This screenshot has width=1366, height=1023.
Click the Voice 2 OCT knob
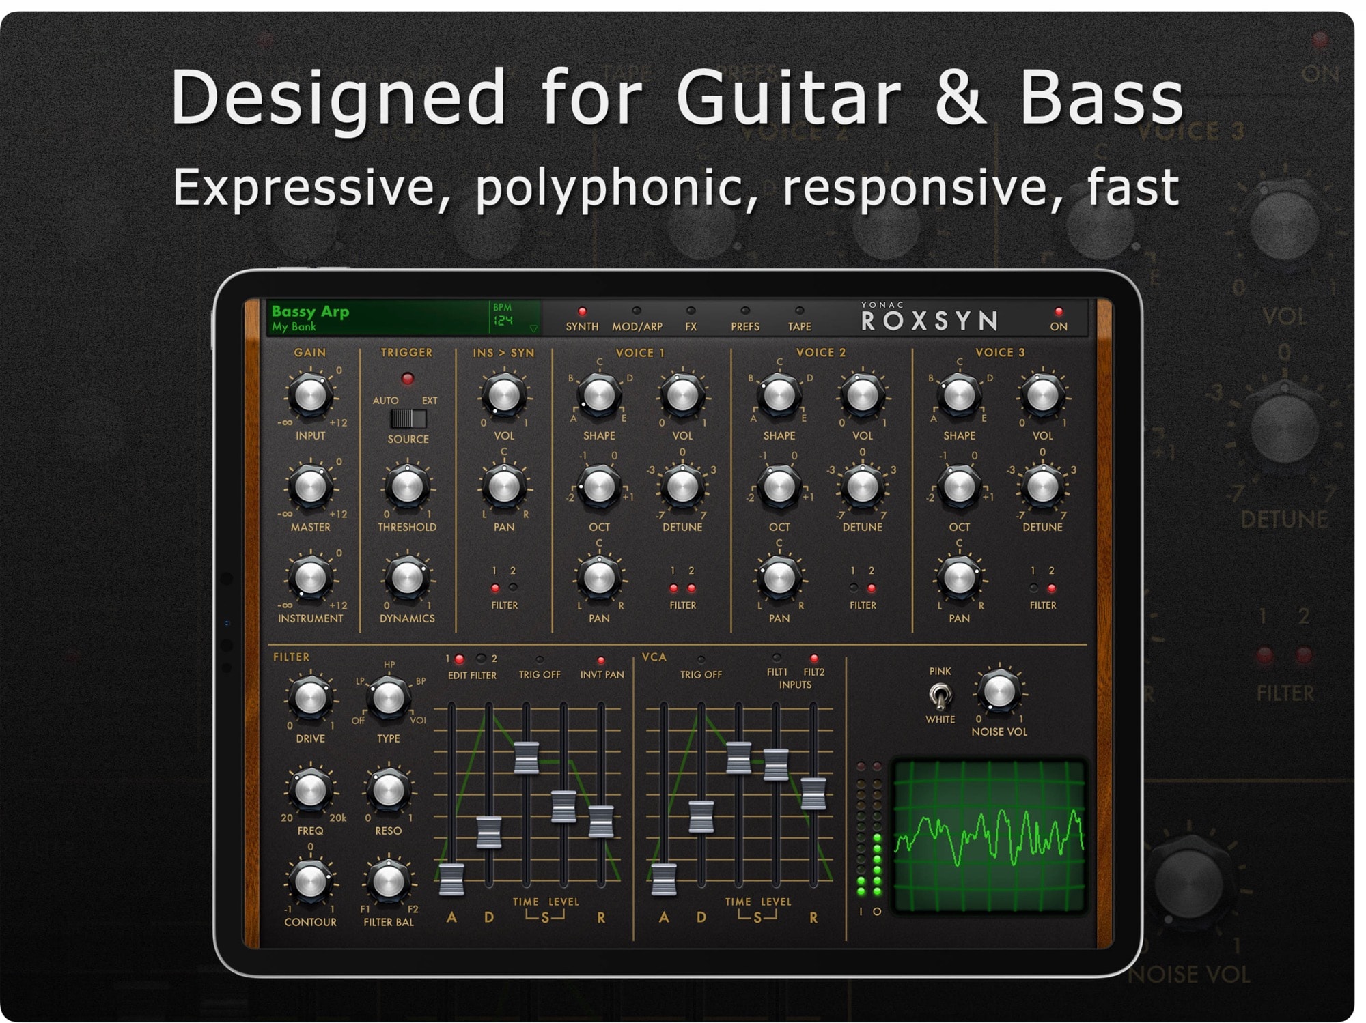tap(779, 487)
